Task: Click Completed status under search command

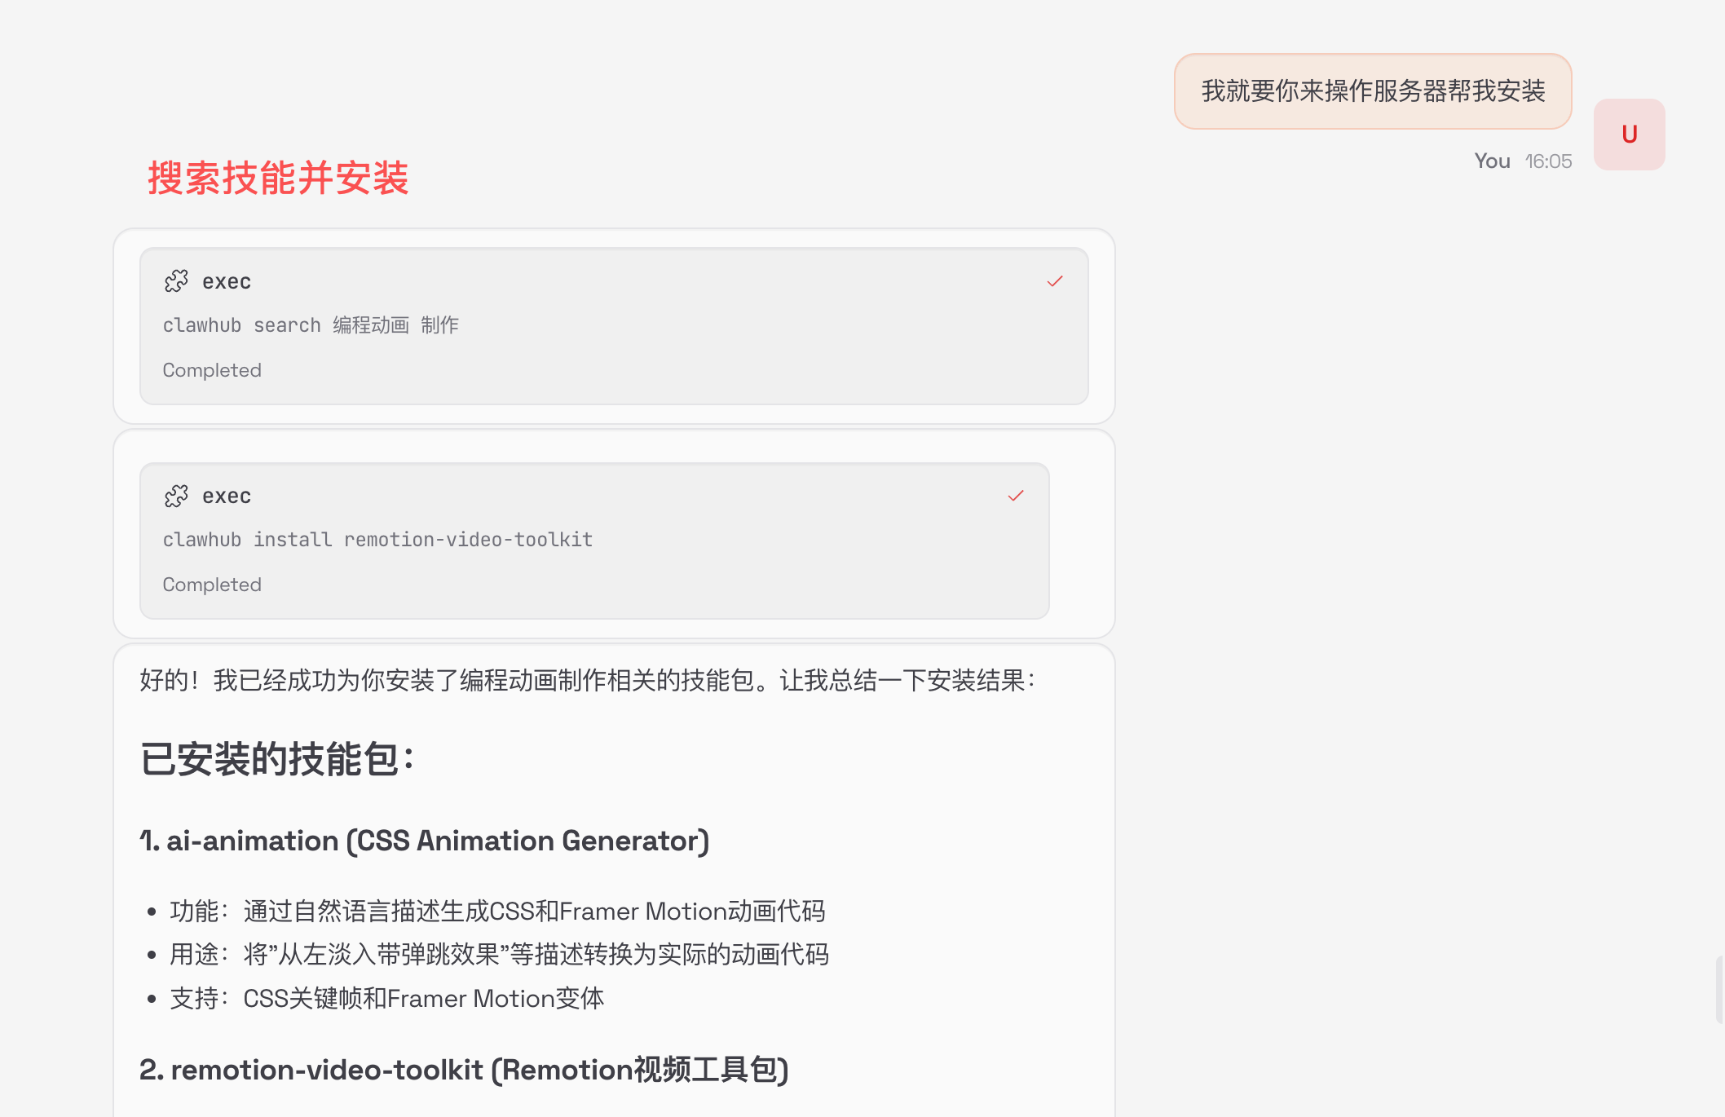Action: pyautogui.click(x=212, y=370)
